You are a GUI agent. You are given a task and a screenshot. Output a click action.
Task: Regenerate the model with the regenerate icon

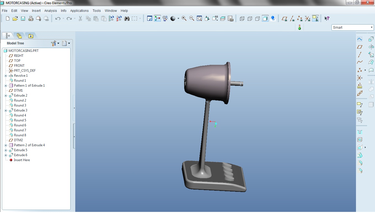111,18
